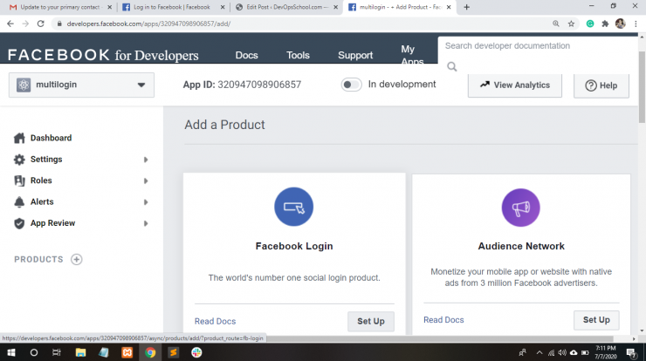The image size is (646, 361).
Task: Click the browser address bar URL
Action: point(148,24)
